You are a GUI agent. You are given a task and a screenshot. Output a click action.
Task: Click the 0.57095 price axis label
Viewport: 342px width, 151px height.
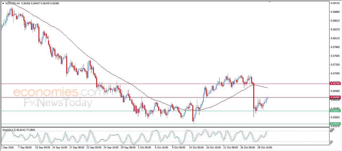336,74
